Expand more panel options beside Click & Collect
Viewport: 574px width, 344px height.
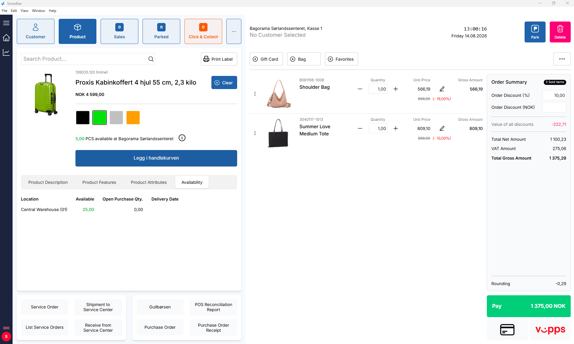[234, 31]
